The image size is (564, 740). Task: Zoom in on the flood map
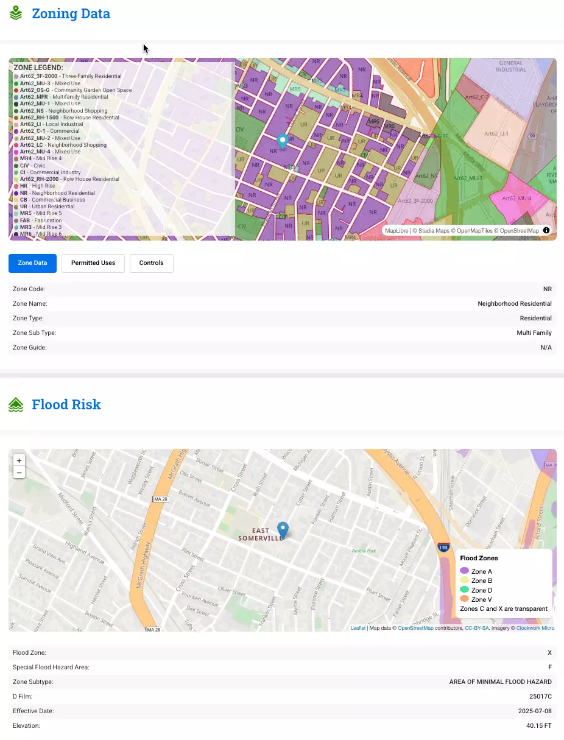tap(19, 461)
